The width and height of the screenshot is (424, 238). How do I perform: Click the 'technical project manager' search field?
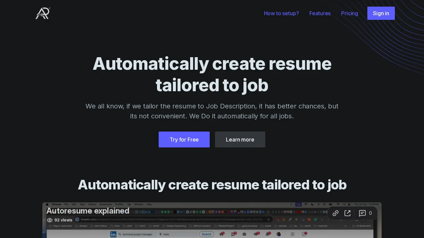tap(138, 234)
